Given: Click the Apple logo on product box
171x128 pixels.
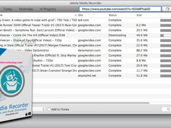Looking at the screenshot, I should (26, 114).
